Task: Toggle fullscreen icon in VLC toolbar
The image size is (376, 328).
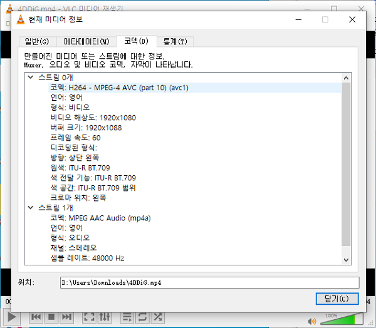Action: point(89,317)
